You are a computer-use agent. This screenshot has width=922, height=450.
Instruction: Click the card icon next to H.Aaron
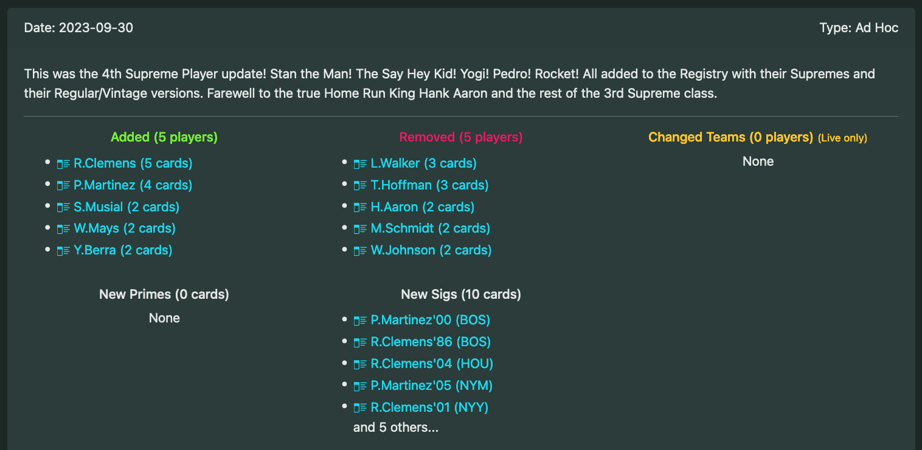[359, 206]
